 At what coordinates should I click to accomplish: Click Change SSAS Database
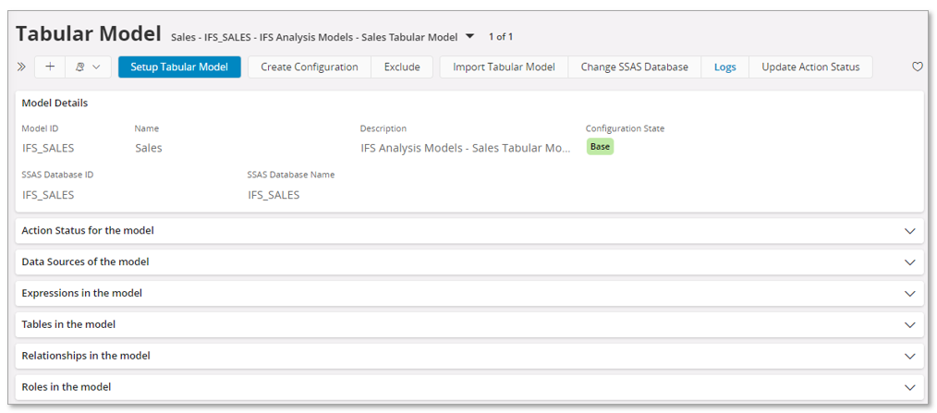(634, 67)
